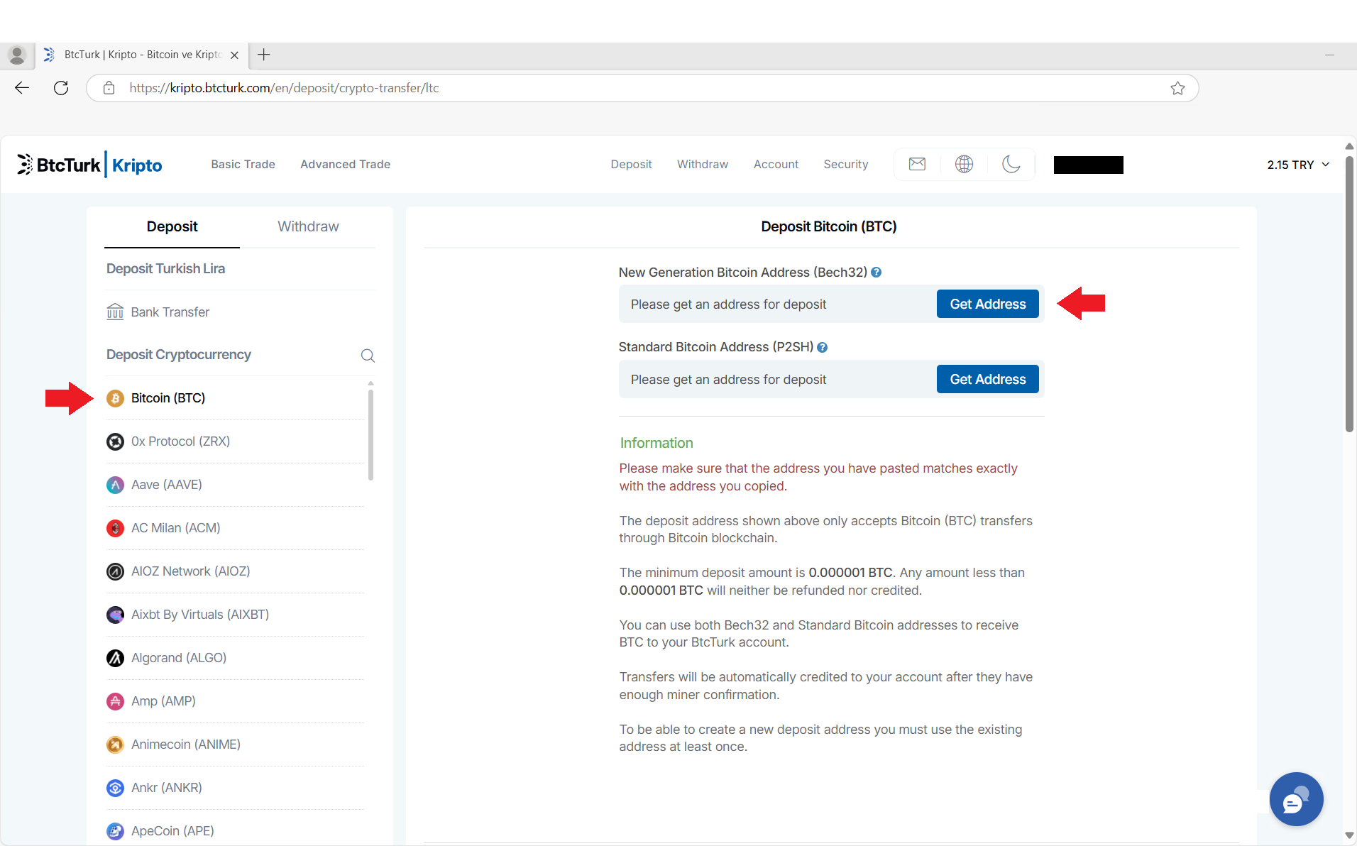Viewport: 1357px width, 846px height.
Task: Switch to the Withdraw tab
Action: coord(308,226)
